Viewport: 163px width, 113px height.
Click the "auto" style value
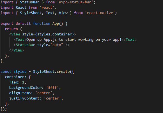tap(57, 45)
